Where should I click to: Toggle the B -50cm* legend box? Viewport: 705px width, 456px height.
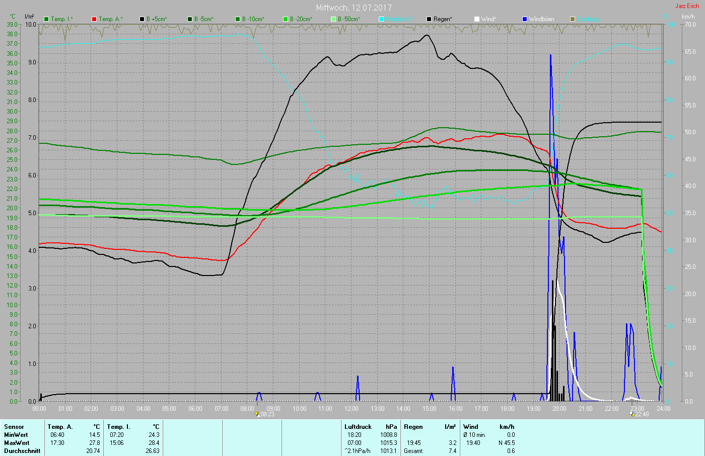click(x=333, y=19)
